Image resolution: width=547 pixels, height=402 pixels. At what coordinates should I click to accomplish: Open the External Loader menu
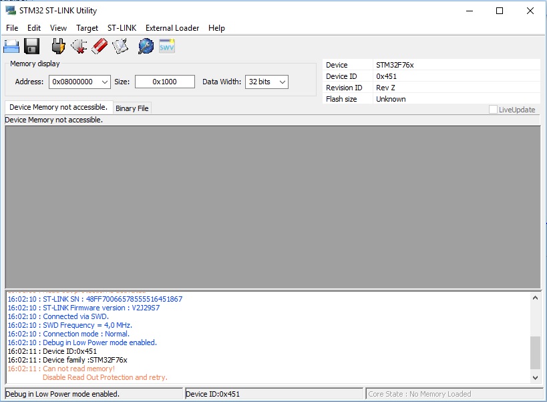tap(172, 28)
